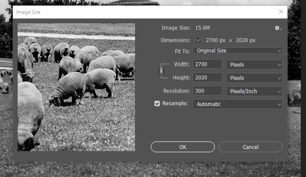The height and width of the screenshot is (177, 306).
Task: Click the Height label
Action: 181,78
